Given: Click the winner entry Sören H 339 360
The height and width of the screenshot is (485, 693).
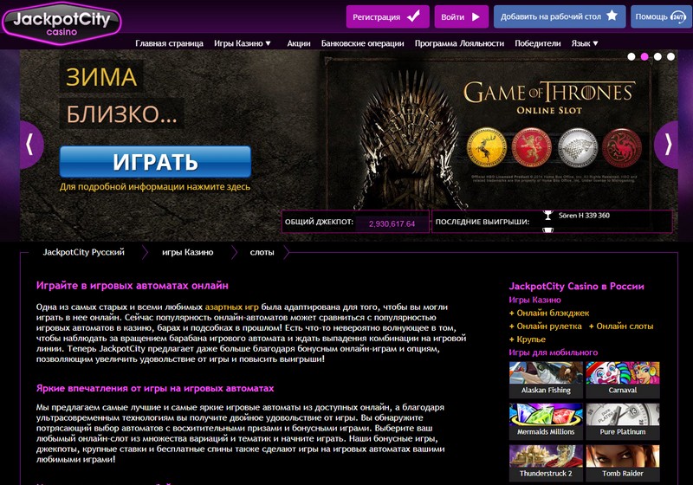Looking at the screenshot, I should tap(584, 215).
